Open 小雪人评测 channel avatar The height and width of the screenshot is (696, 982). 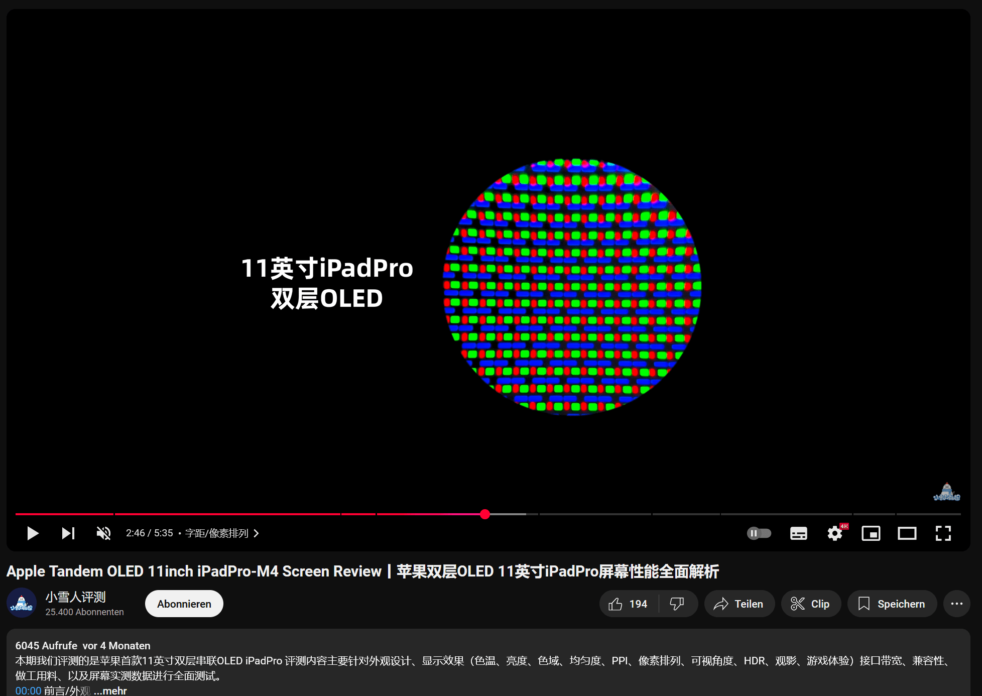[22, 603]
